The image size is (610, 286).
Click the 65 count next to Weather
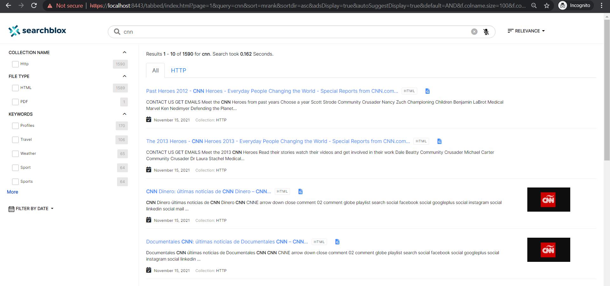coord(122,154)
